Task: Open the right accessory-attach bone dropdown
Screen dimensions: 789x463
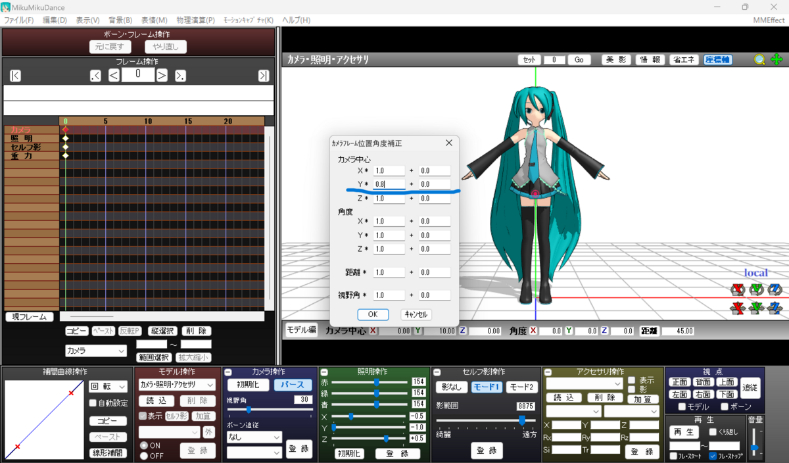Action: click(x=632, y=411)
